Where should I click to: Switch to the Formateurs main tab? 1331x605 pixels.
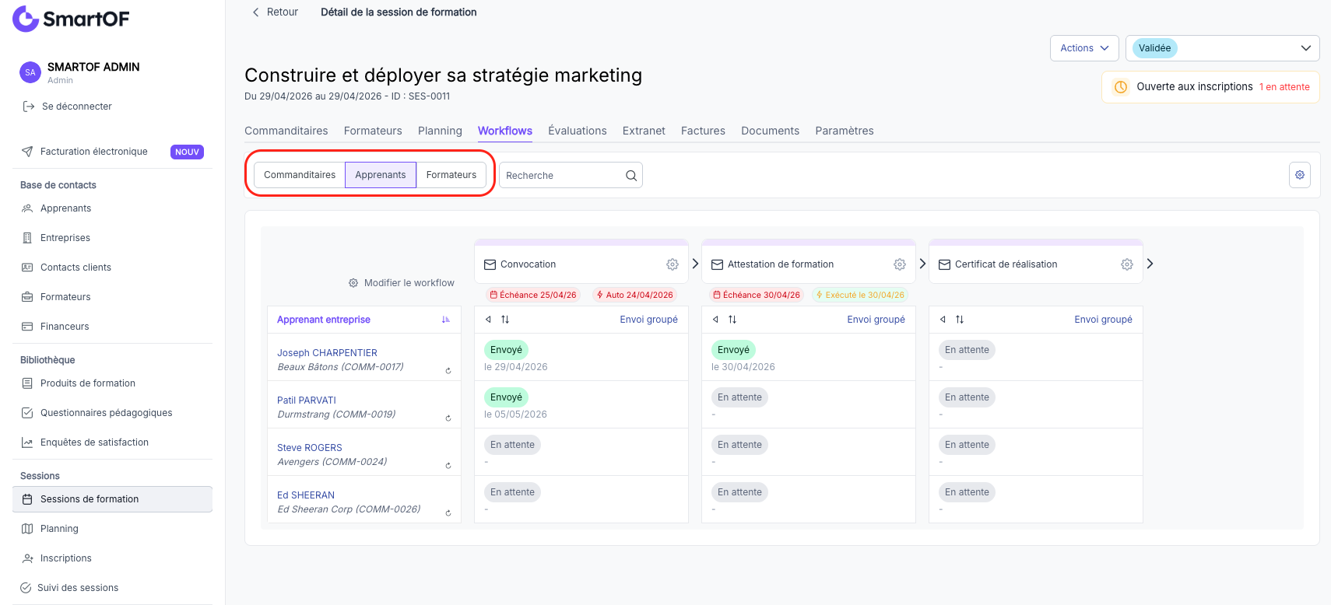tap(373, 131)
